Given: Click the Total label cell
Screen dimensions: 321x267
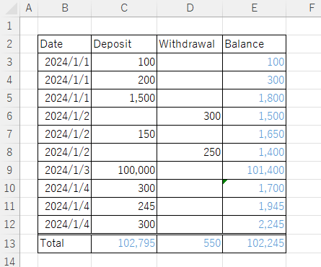Looking at the screenshot, I should pos(65,243).
